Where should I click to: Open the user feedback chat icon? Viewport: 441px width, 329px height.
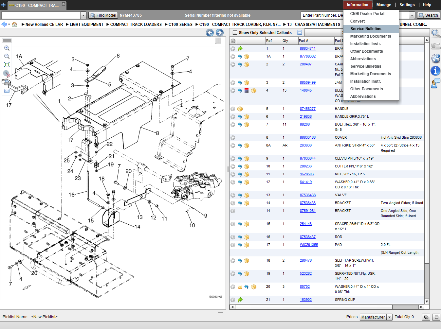(435, 83)
